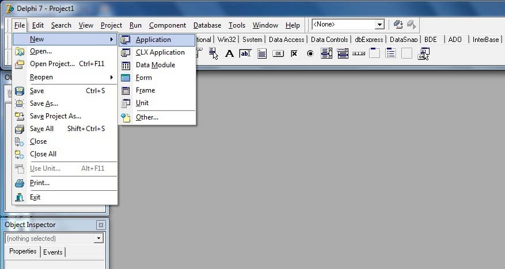Open the Search menu

pos(61,25)
